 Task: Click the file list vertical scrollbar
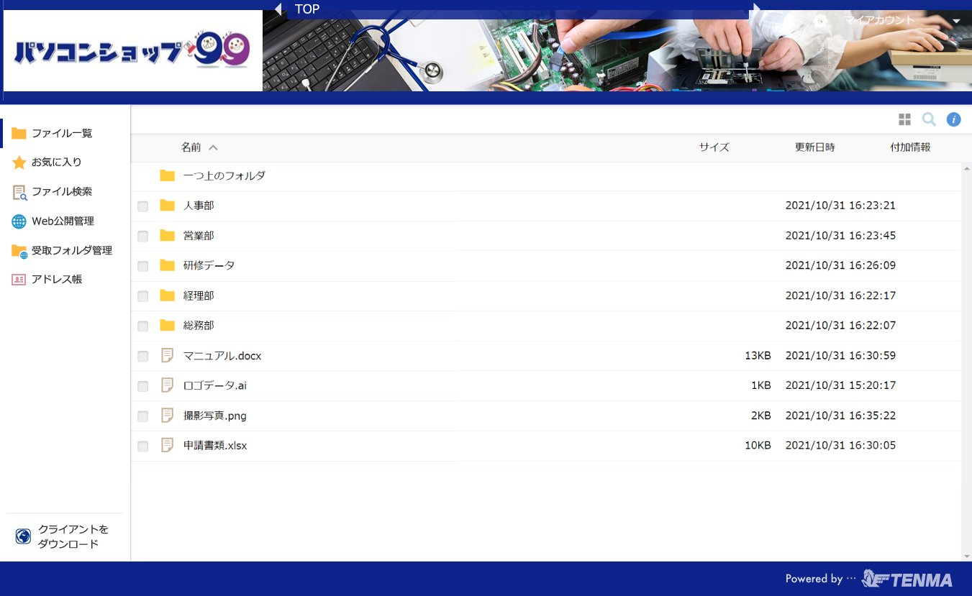click(x=966, y=359)
